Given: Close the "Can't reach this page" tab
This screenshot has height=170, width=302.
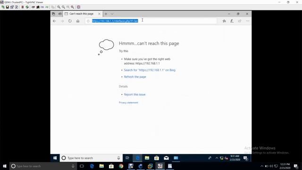Looking at the screenshot, I should click(x=99, y=14).
